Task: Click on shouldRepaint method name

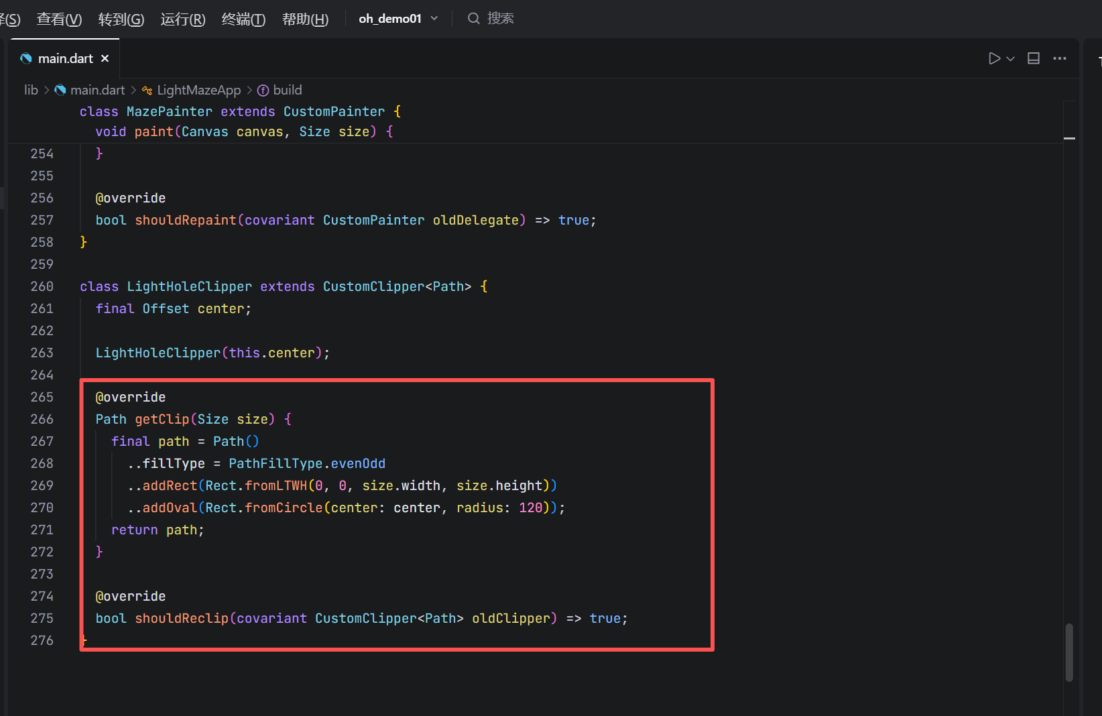Action: pyautogui.click(x=186, y=220)
